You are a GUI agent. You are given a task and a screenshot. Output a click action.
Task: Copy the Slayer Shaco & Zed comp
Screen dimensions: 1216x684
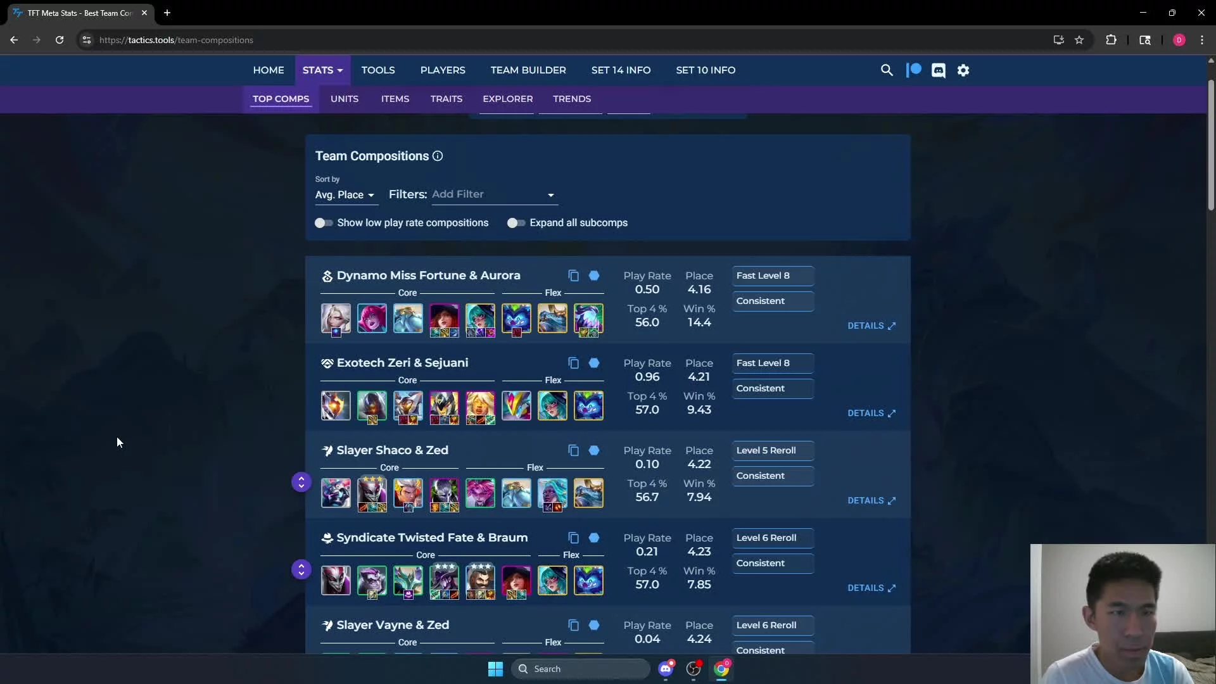pyautogui.click(x=573, y=450)
